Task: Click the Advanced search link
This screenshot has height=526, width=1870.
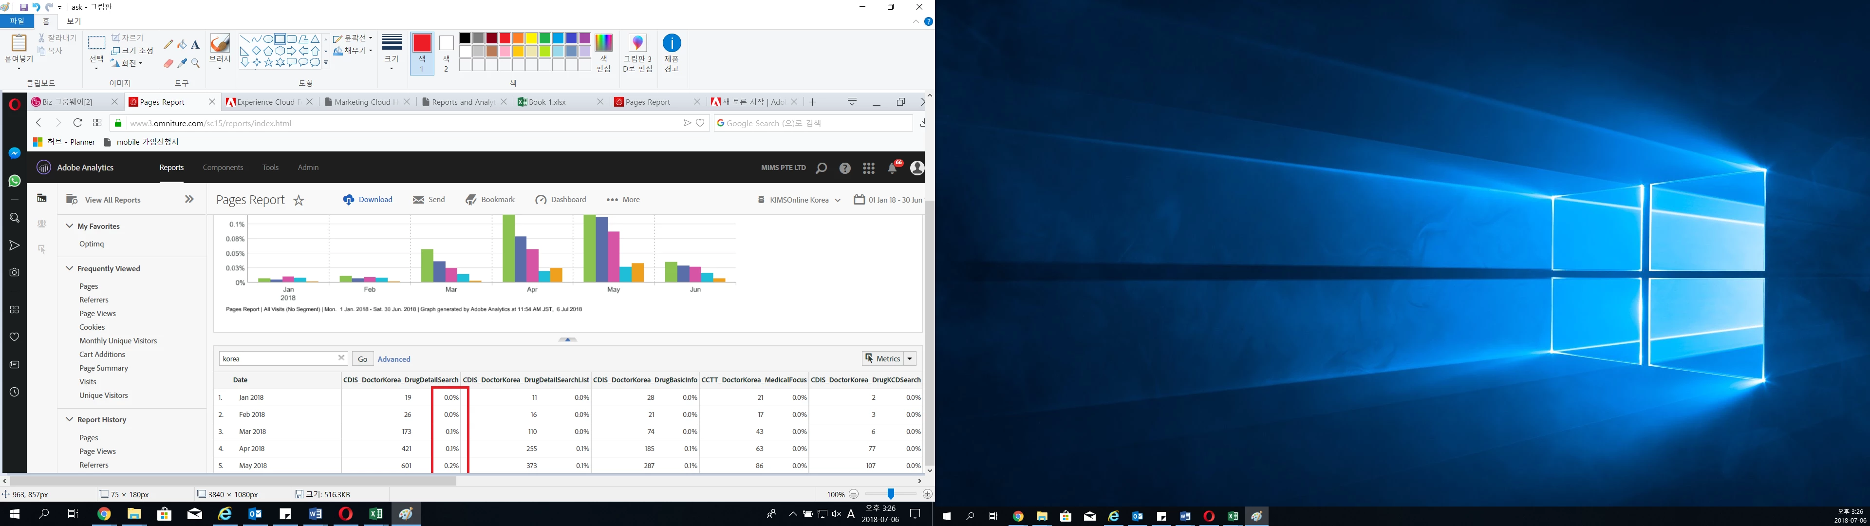Action: point(393,359)
